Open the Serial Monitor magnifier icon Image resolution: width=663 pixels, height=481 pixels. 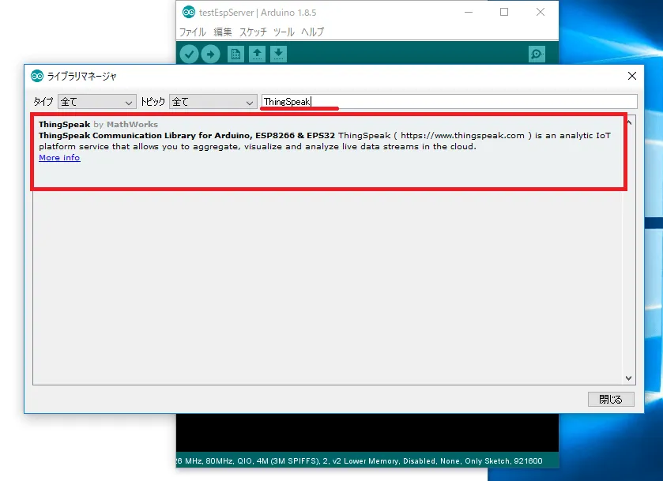pyautogui.click(x=537, y=54)
